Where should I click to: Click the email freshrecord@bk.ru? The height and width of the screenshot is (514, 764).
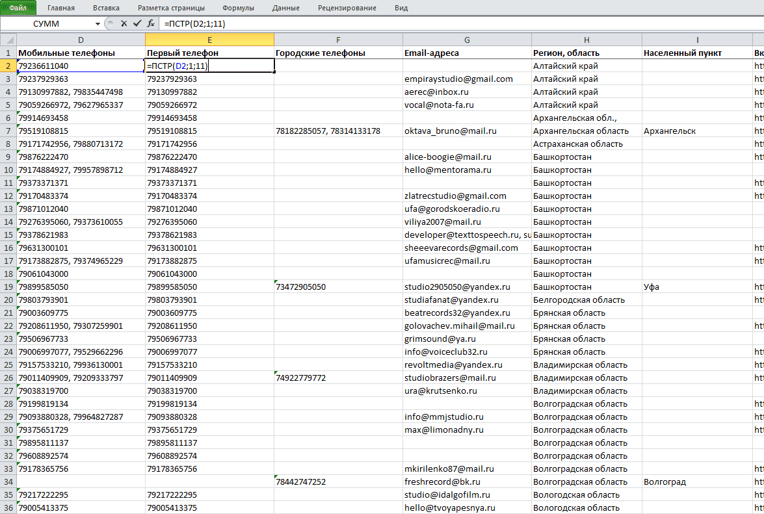coord(442,482)
